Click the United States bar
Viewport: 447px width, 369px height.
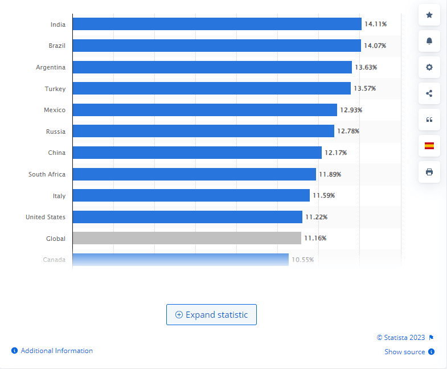pyautogui.click(x=187, y=217)
